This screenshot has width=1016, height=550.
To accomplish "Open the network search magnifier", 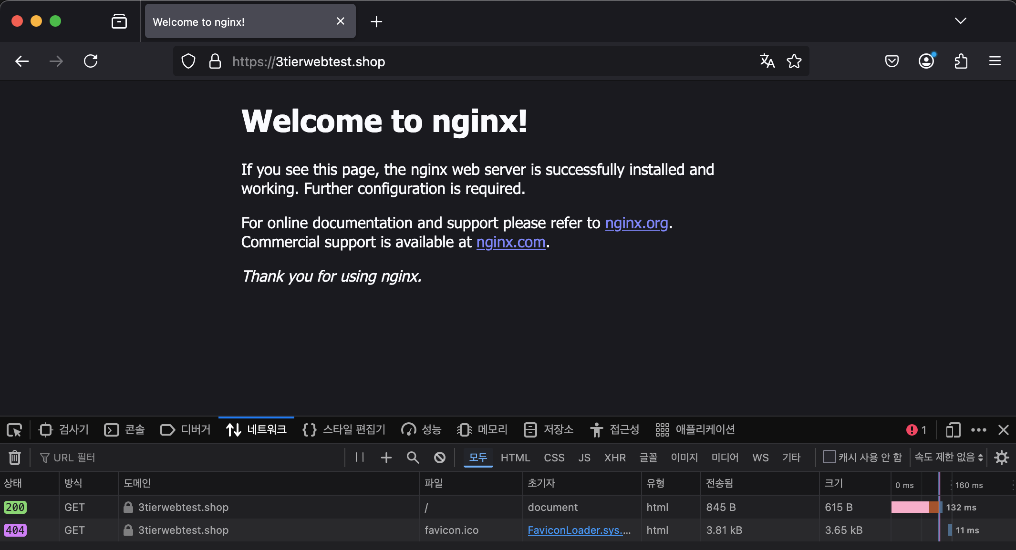I will pos(413,458).
